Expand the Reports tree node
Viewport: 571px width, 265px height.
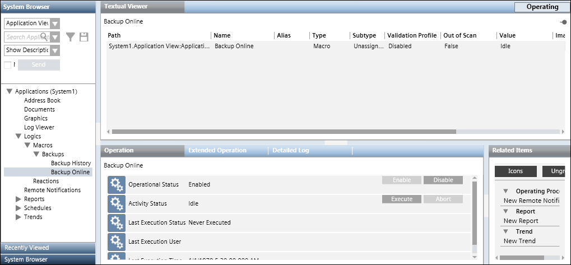coord(18,199)
